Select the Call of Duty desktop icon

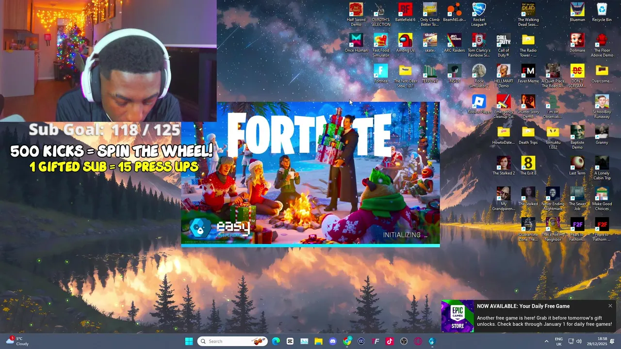pyautogui.click(x=504, y=45)
